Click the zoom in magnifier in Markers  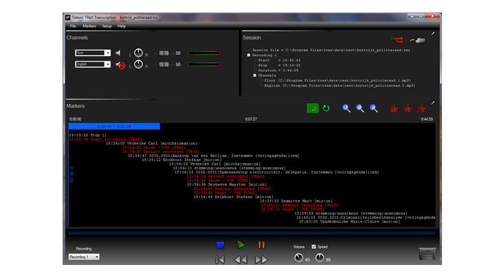(x=347, y=109)
